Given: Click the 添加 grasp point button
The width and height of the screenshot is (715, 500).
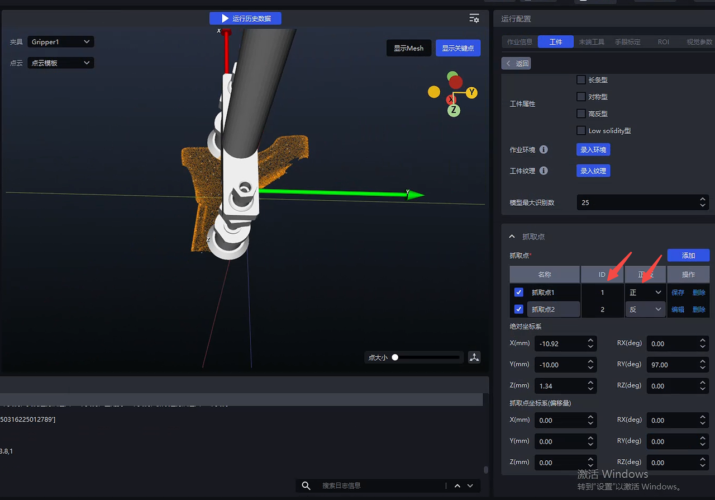Looking at the screenshot, I should [688, 256].
